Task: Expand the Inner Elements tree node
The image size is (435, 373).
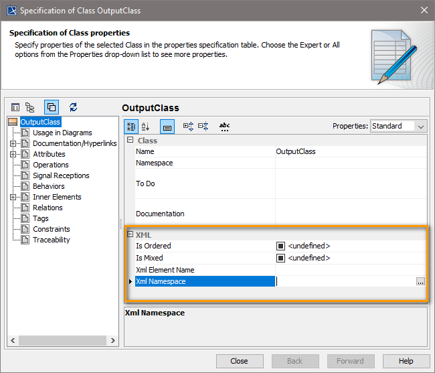Action: (x=13, y=197)
